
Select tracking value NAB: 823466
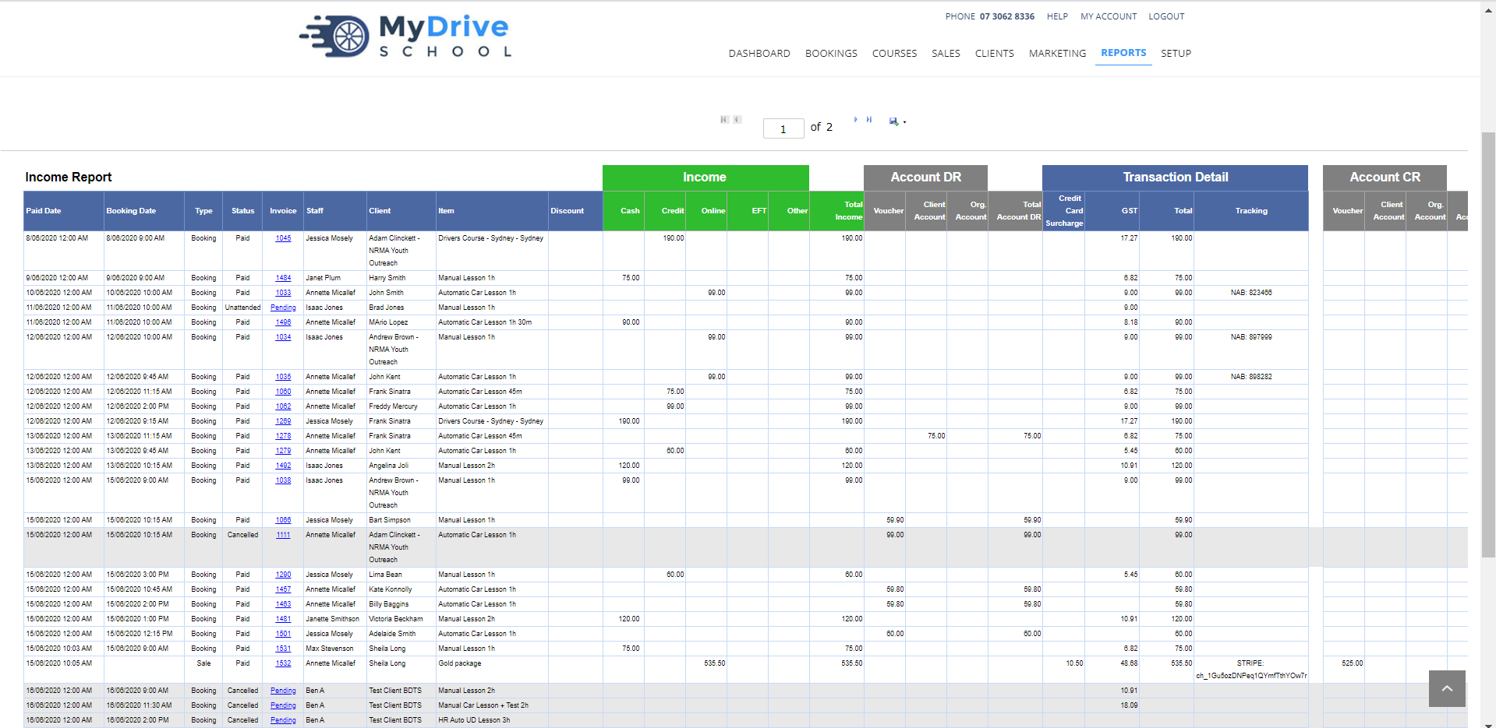coord(1251,293)
